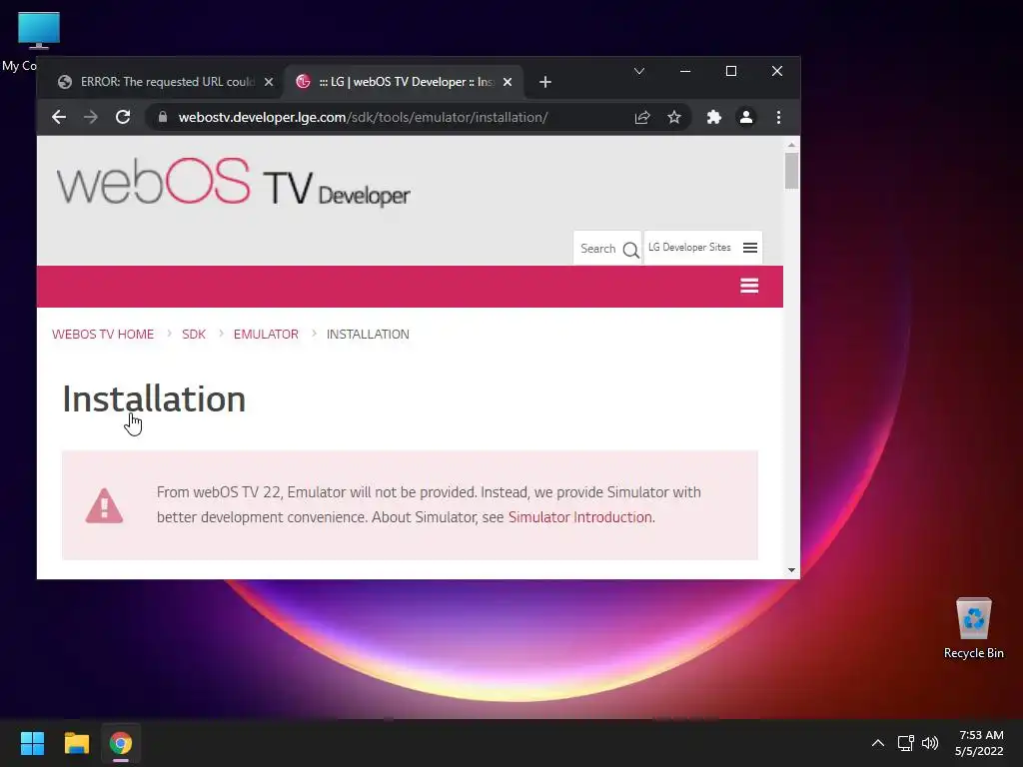1023x767 pixels.
Task: Open the EMULATOR breadcrumb link
Action: click(266, 334)
